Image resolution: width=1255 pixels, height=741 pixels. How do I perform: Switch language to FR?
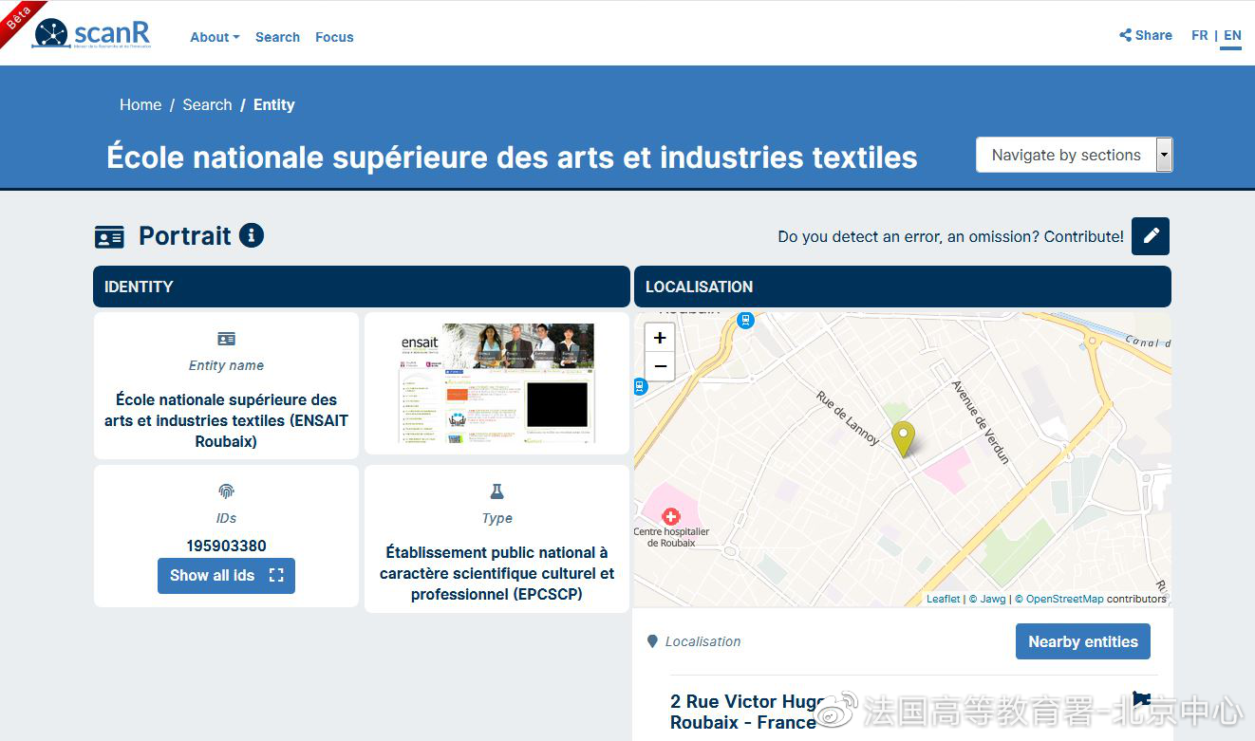(x=1200, y=35)
